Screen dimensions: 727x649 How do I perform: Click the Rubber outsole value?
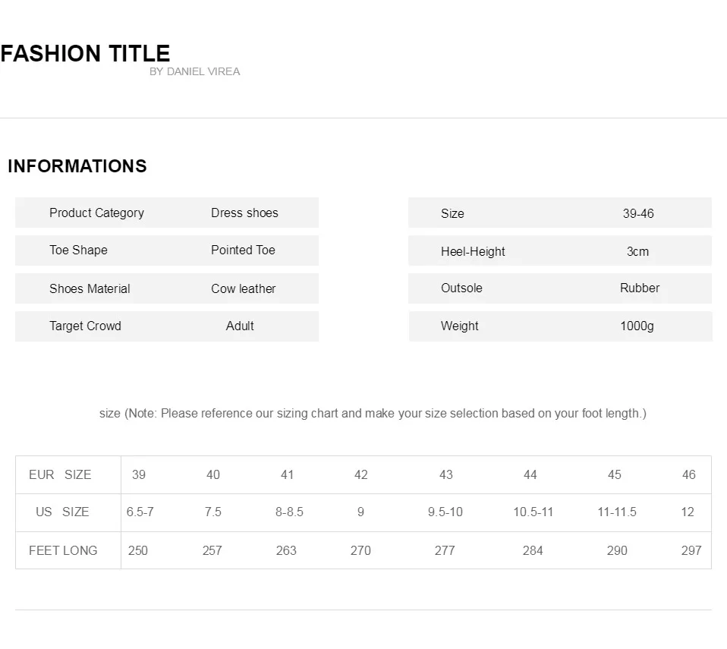[x=640, y=288]
